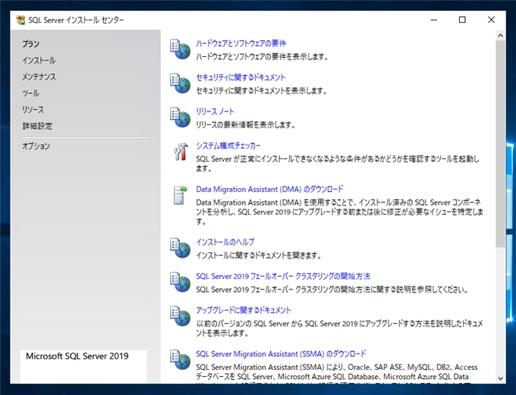516x395 pixels.
Task: Click the vertical scrollbar thumb
Action: click(501, 144)
